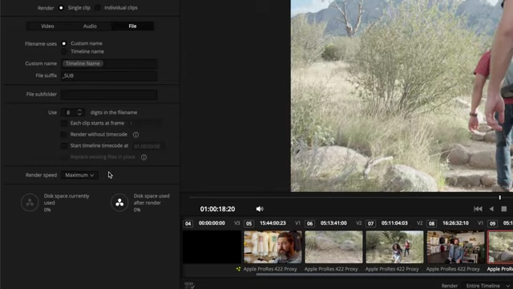Open the File tab
513x289 pixels.
pyautogui.click(x=132, y=26)
